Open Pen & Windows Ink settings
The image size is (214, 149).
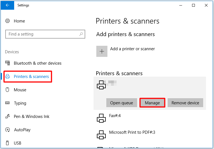coord(32,116)
